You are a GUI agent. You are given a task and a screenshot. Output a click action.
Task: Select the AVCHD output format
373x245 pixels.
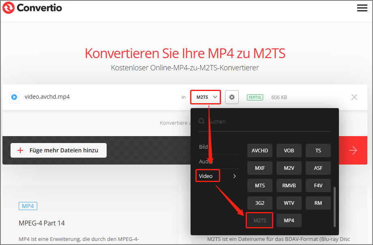(259, 150)
